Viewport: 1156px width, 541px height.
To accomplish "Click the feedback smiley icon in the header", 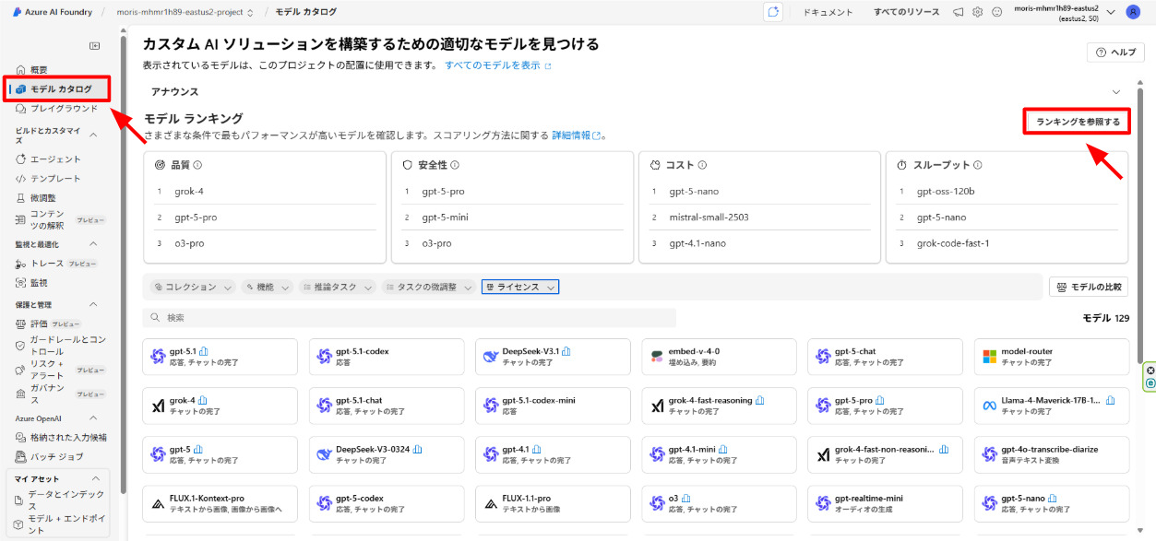I will point(996,12).
